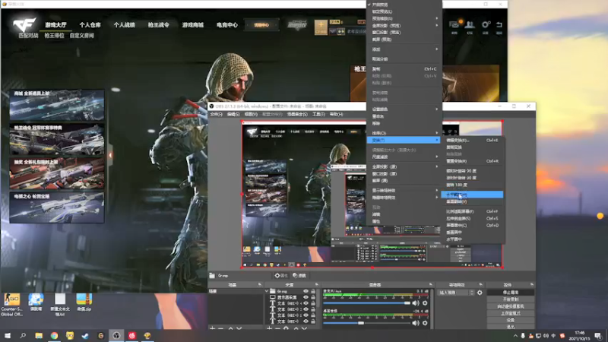Expand 显示转场特效 submenu
Image resolution: width=608 pixels, height=342 pixels.
pyautogui.click(x=404, y=191)
